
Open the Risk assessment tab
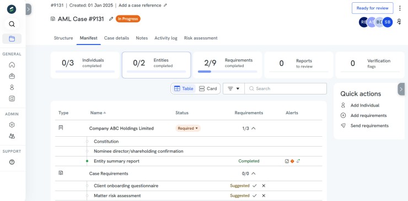[201, 38]
